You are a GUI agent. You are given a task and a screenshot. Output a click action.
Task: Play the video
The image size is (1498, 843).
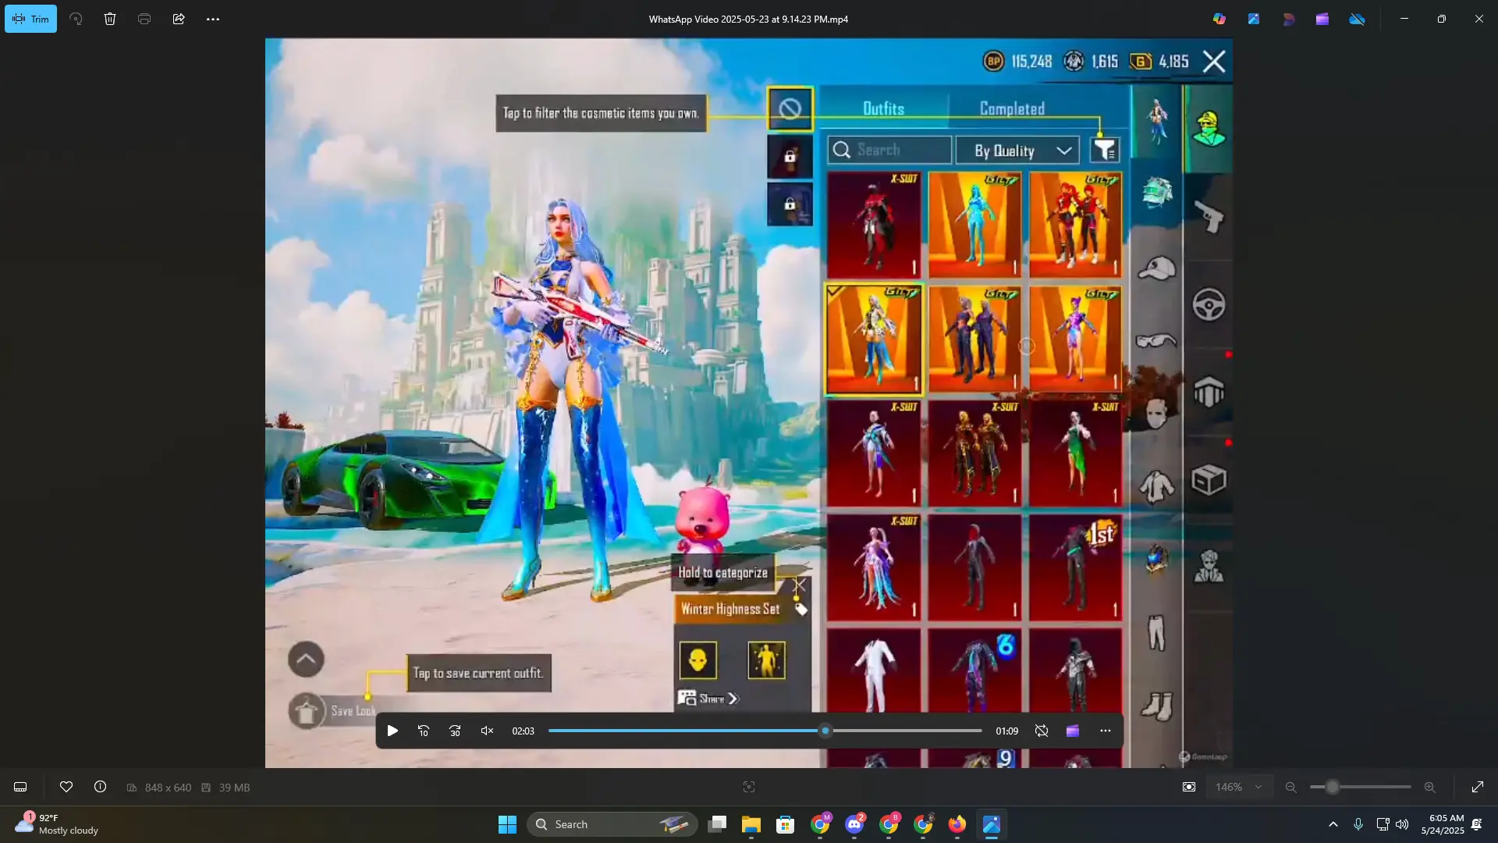pyautogui.click(x=392, y=731)
